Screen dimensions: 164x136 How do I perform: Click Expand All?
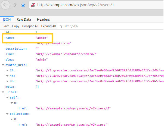click(48, 26)
